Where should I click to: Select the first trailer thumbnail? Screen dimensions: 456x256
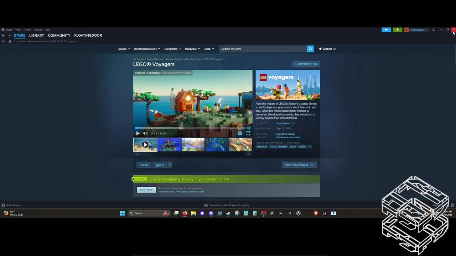click(x=145, y=145)
